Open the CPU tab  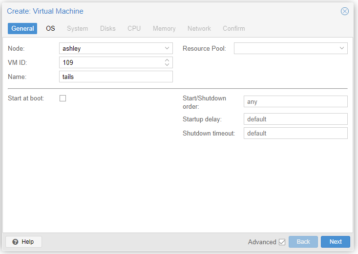[134, 28]
